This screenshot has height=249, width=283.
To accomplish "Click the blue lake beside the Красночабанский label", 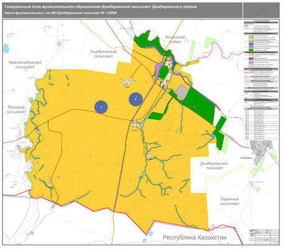I will (x=6, y=48).
